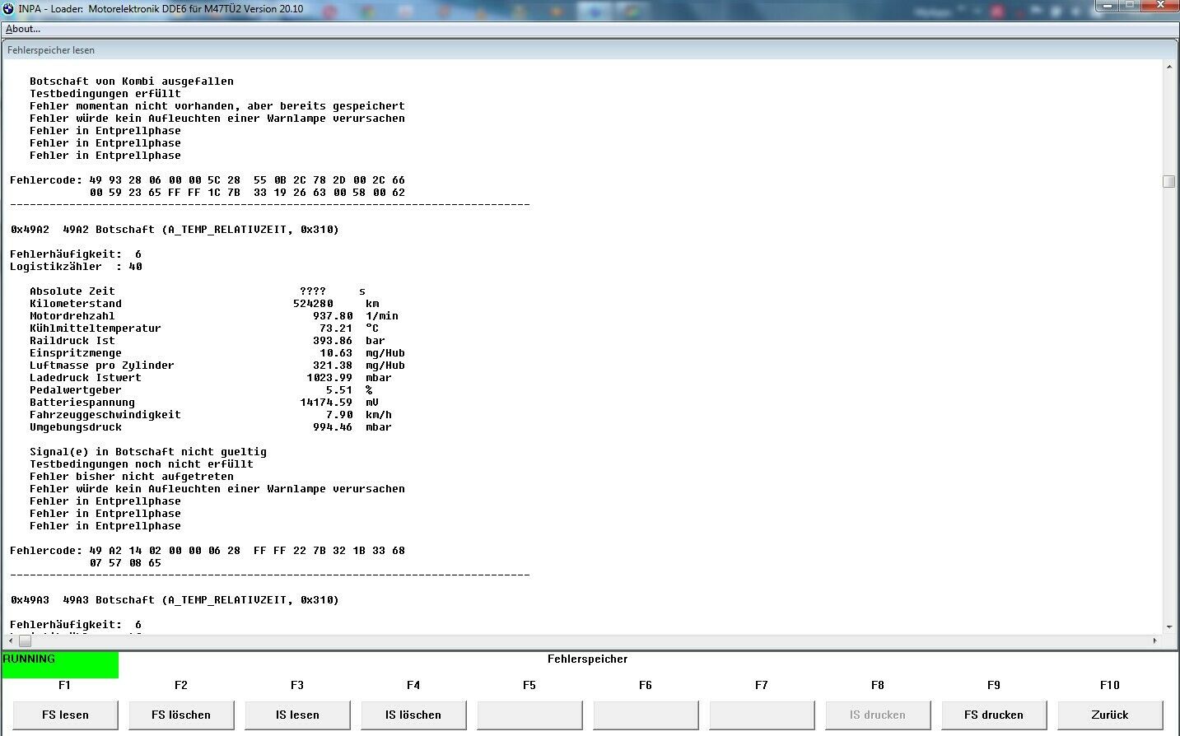Click the BMW logo in title bar

tap(9, 8)
